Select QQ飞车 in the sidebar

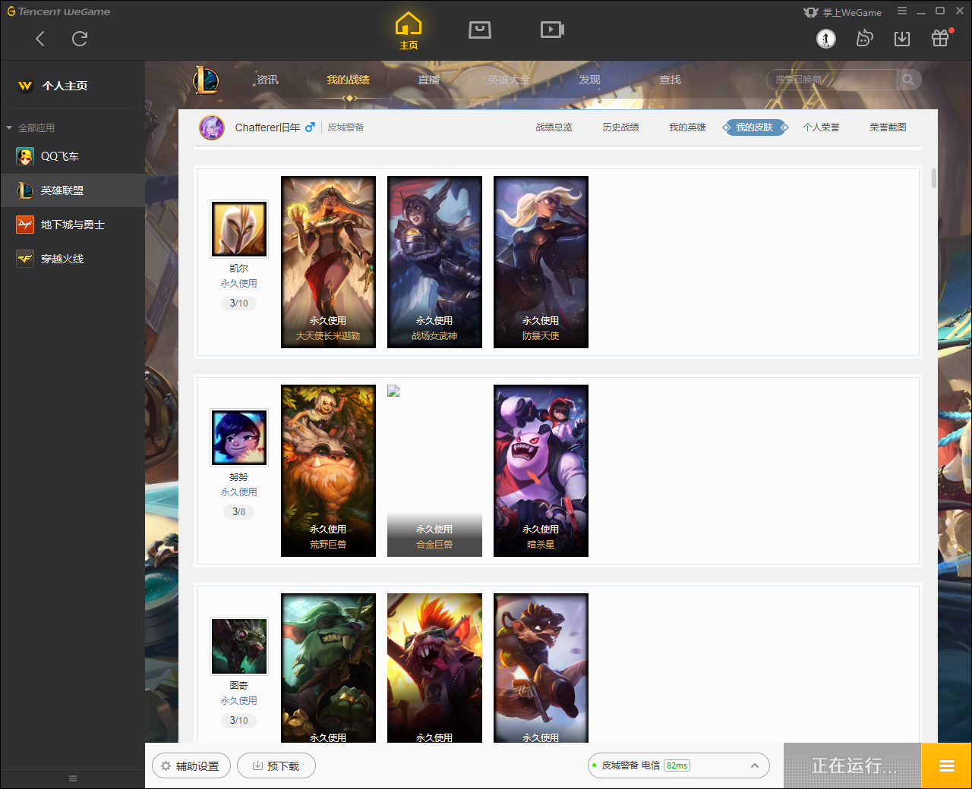(72, 156)
